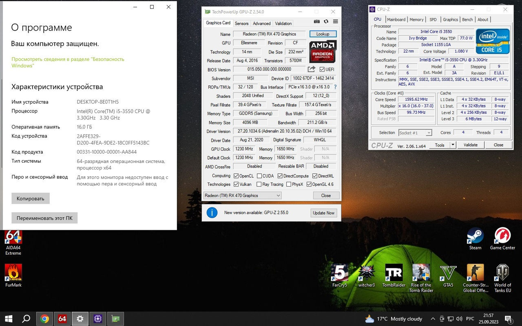Select the witcher3 desktop shortcut
This screenshot has height=326, width=522.
[367, 276]
